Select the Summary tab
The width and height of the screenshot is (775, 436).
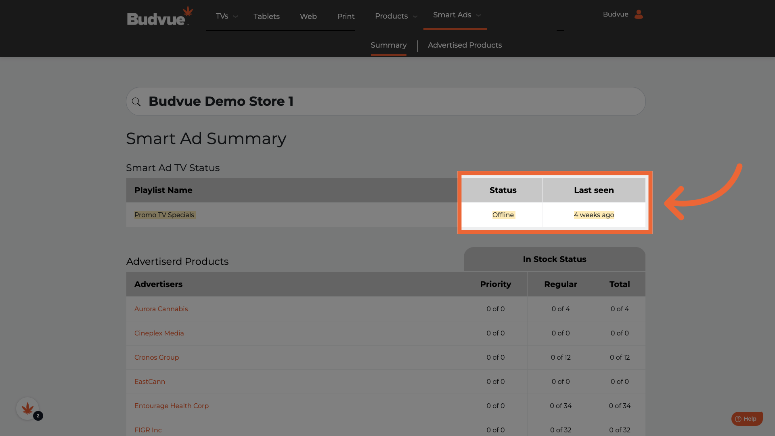point(388,45)
